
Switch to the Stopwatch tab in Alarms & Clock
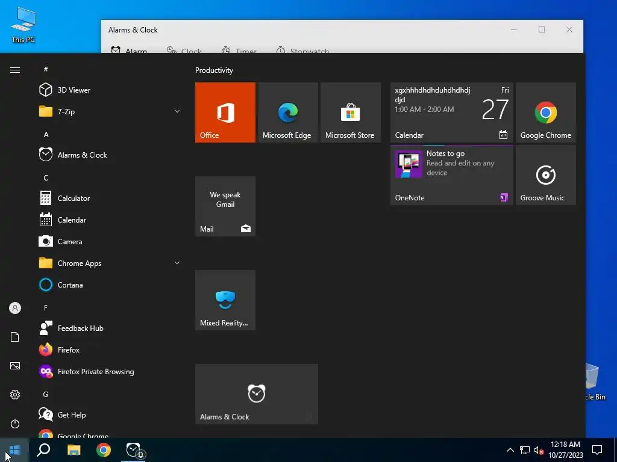click(x=302, y=51)
